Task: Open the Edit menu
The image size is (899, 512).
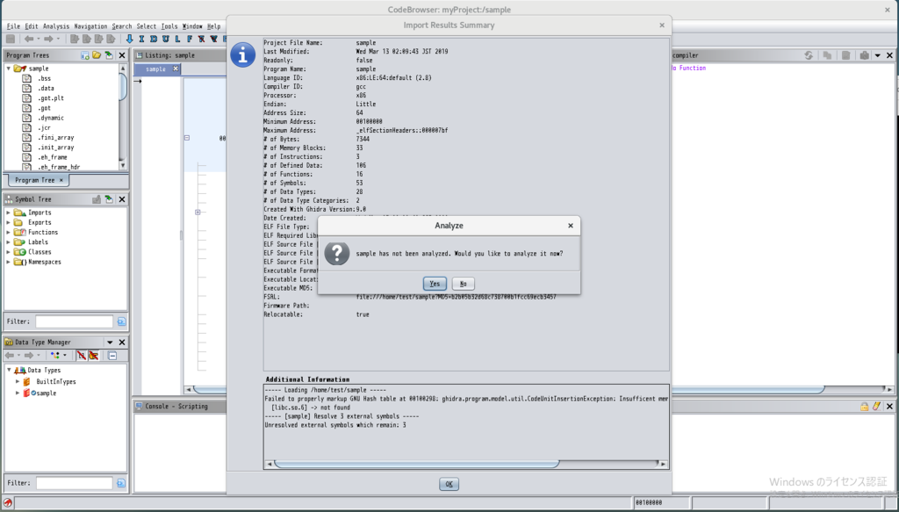Action: pos(32,26)
